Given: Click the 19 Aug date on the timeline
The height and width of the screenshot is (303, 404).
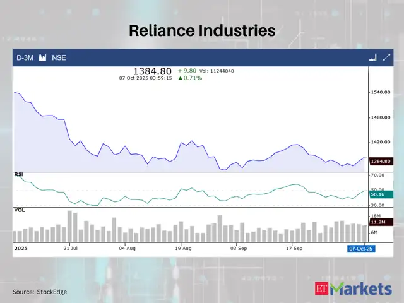Looking at the screenshot, I should click(x=182, y=249).
